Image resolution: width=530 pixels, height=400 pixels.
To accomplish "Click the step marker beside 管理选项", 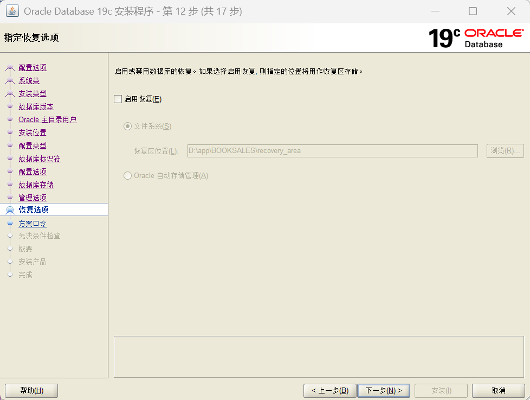I will (x=10, y=198).
